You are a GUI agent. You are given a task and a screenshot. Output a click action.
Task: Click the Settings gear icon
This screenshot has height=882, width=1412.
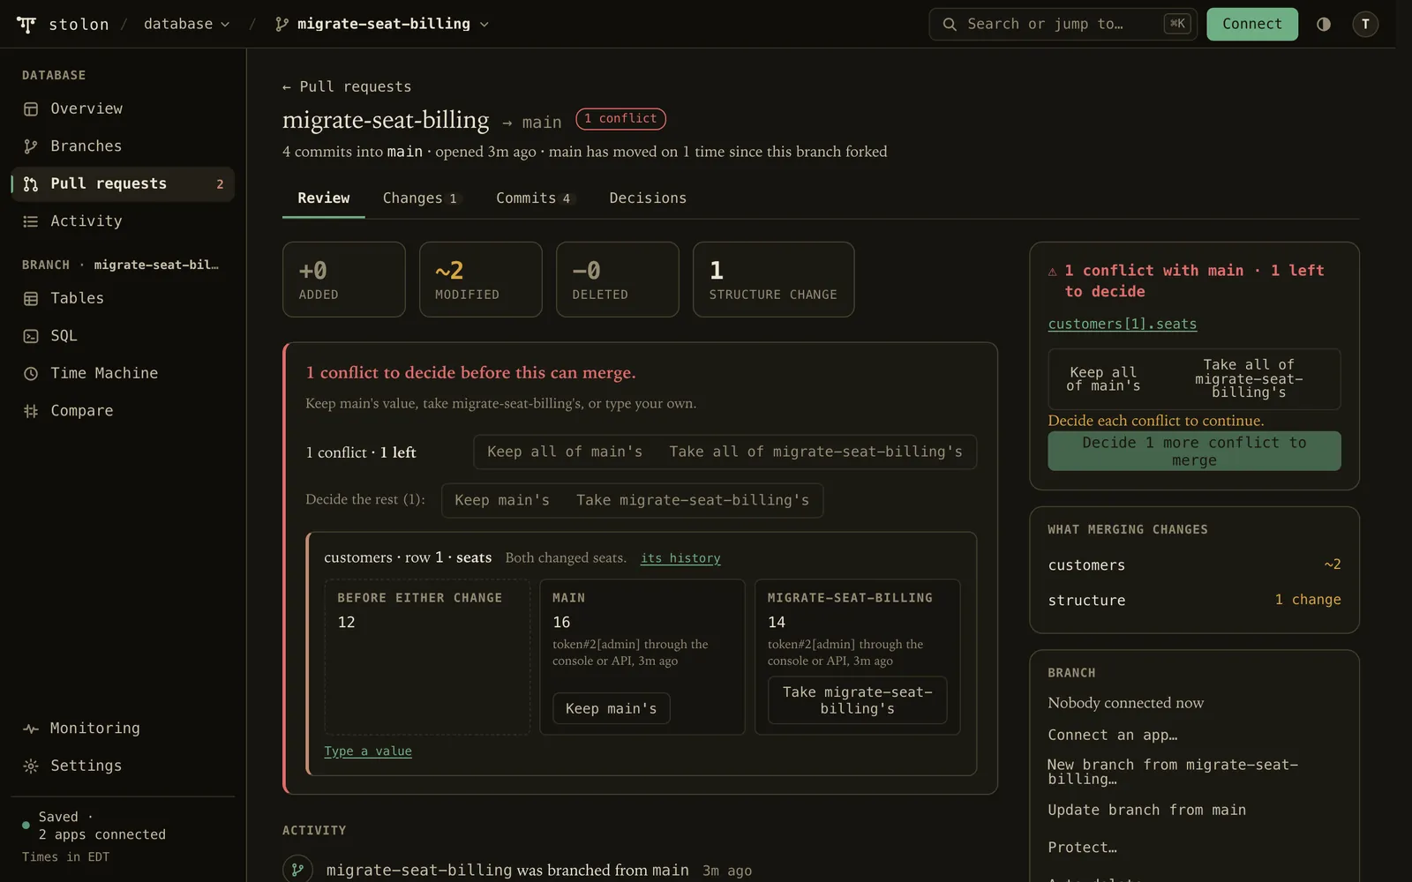(31, 766)
